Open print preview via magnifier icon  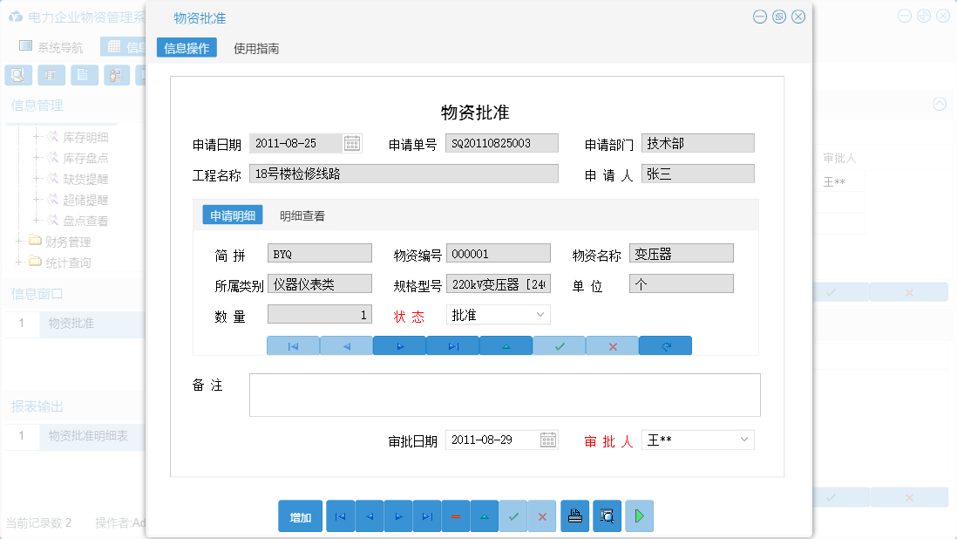coord(607,516)
